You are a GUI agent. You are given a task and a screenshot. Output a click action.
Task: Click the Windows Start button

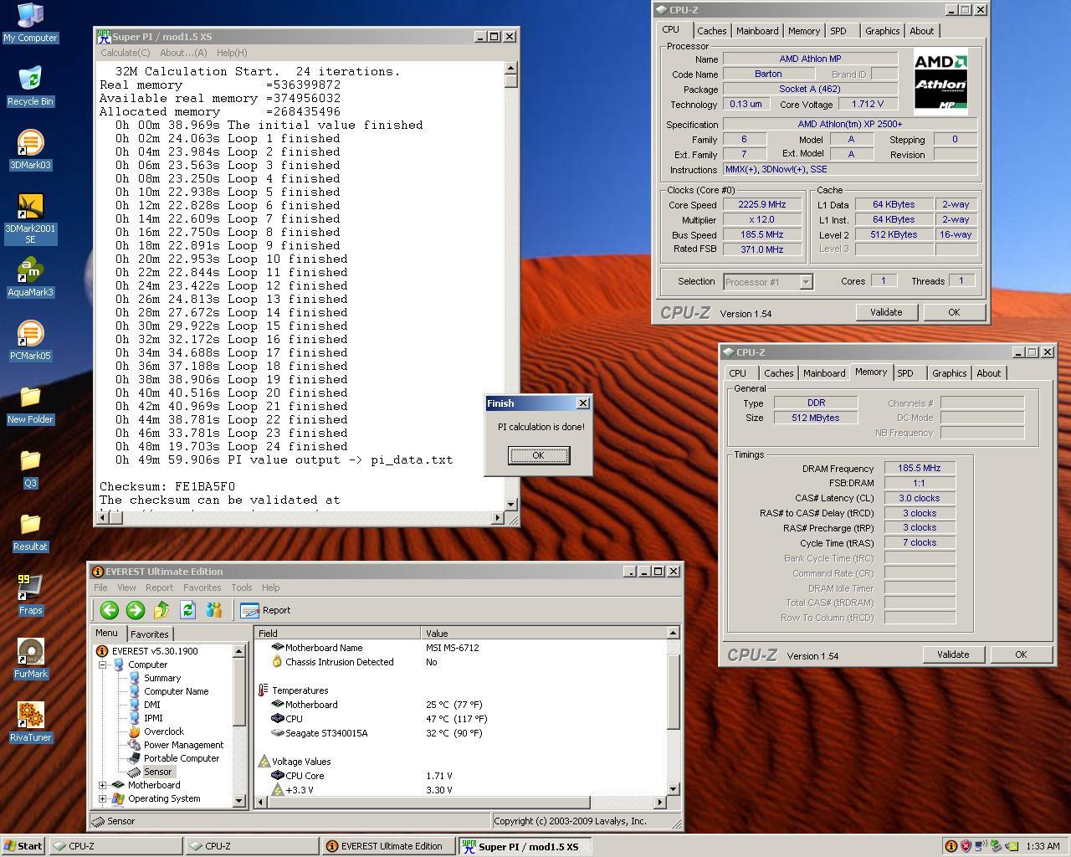click(x=23, y=846)
